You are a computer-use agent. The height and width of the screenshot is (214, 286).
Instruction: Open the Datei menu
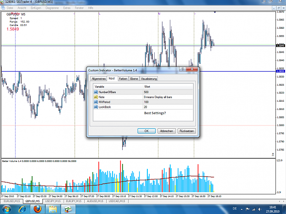10,8
